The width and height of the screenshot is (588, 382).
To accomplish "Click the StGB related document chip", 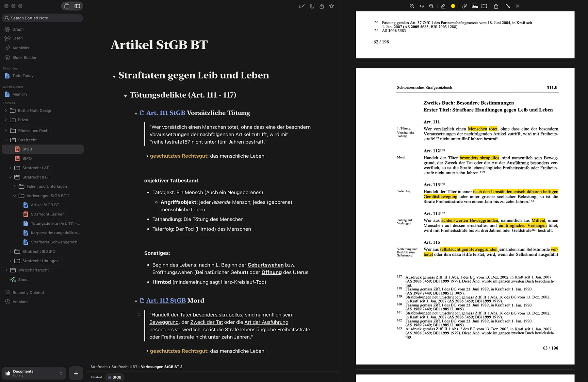I will [115, 377].
